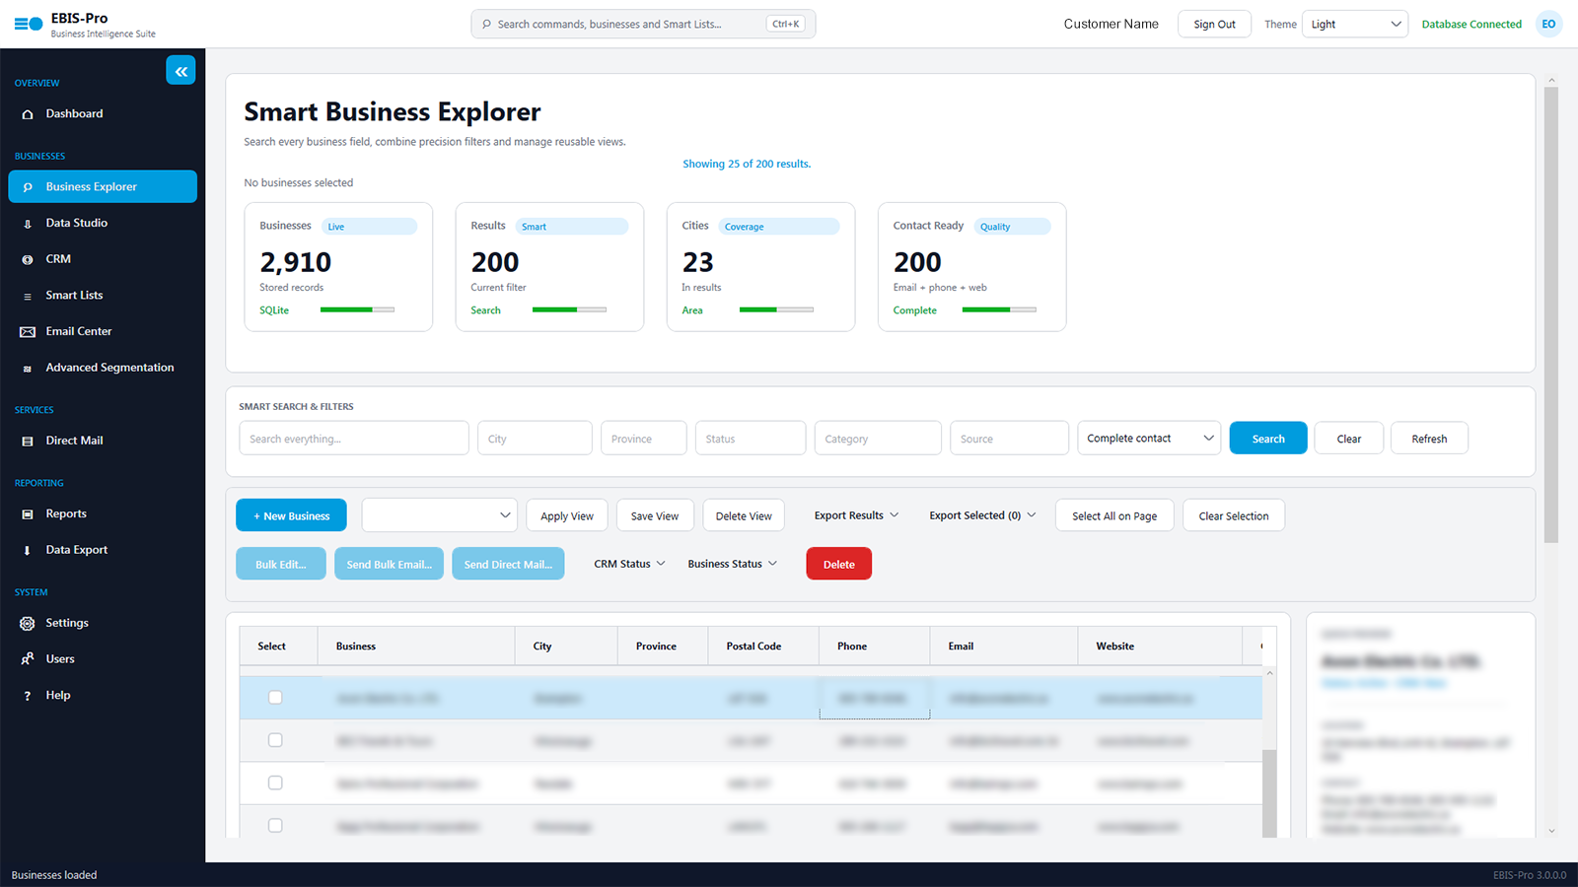Screen dimensions: 1578x887
Task: Click the Data Studio sidebar icon
Action: (x=28, y=224)
